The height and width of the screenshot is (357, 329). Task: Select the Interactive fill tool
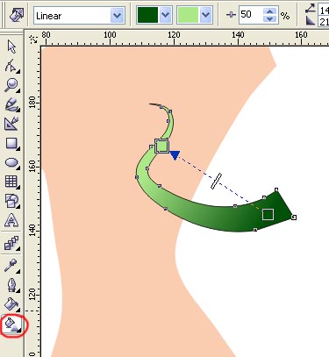tap(11, 325)
